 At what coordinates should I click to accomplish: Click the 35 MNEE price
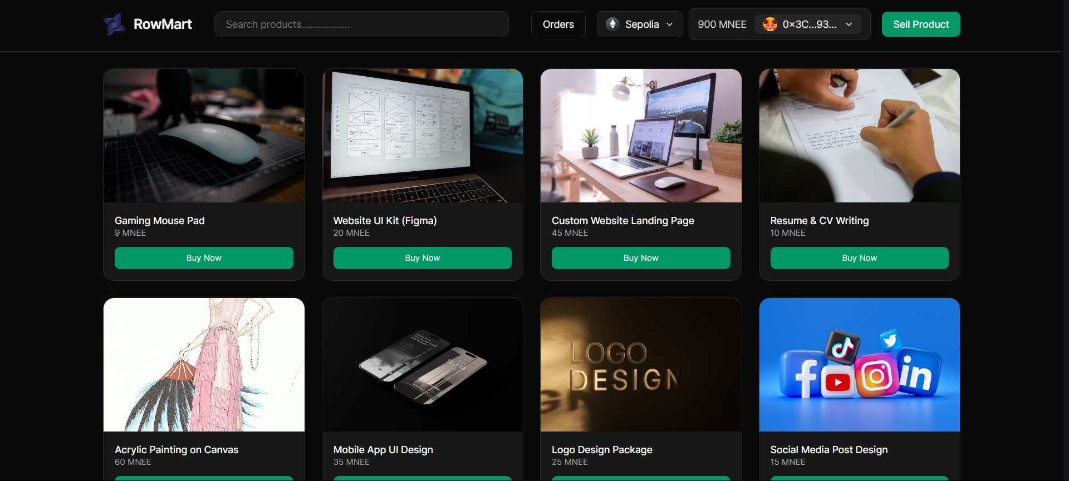(351, 462)
